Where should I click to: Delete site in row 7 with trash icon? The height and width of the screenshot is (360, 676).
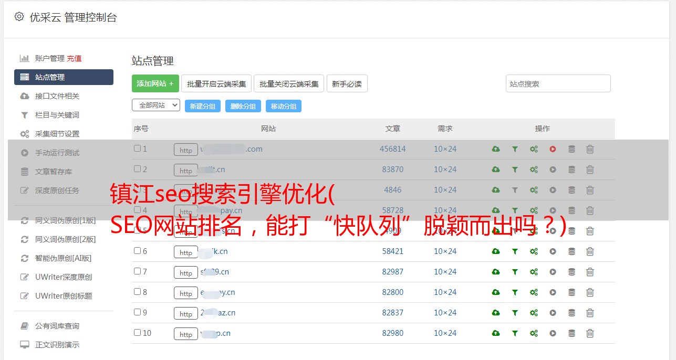[x=590, y=272]
